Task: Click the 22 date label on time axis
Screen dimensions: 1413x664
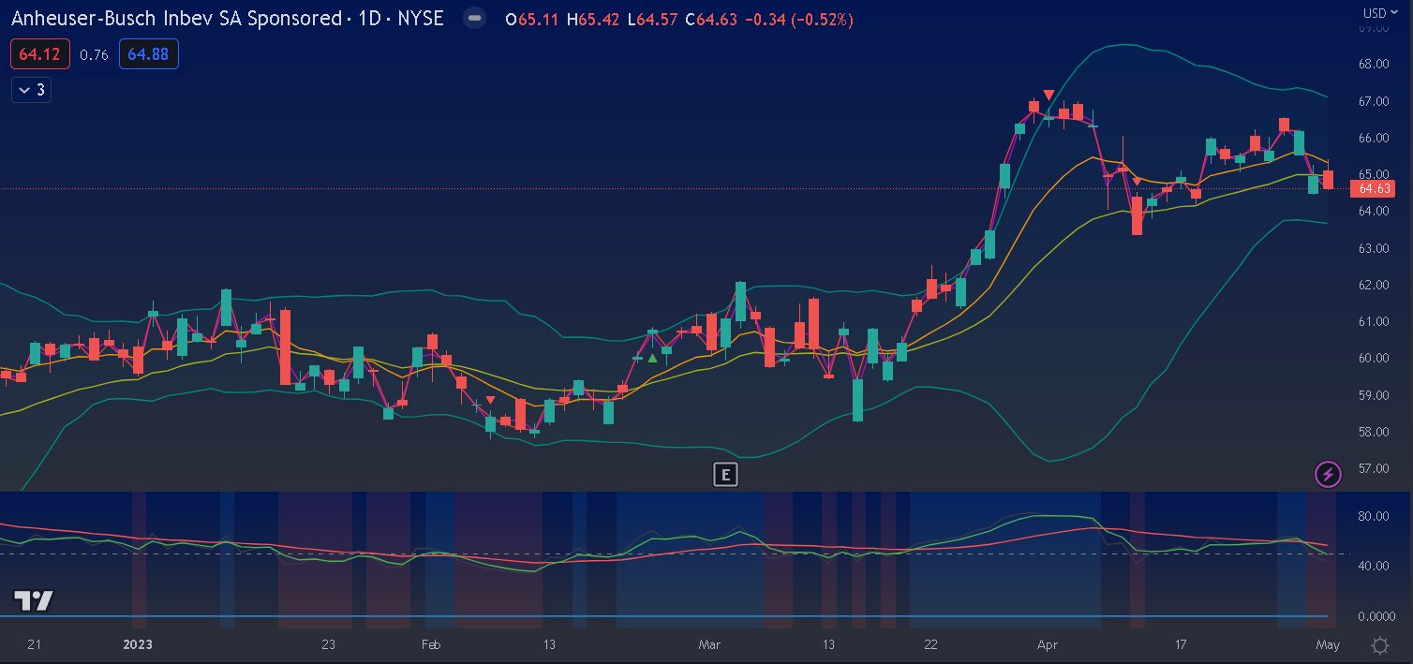Action: click(x=930, y=644)
